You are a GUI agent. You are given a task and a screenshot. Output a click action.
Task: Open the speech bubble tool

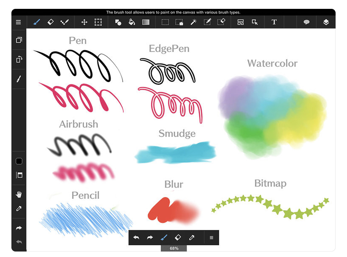pos(307,22)
